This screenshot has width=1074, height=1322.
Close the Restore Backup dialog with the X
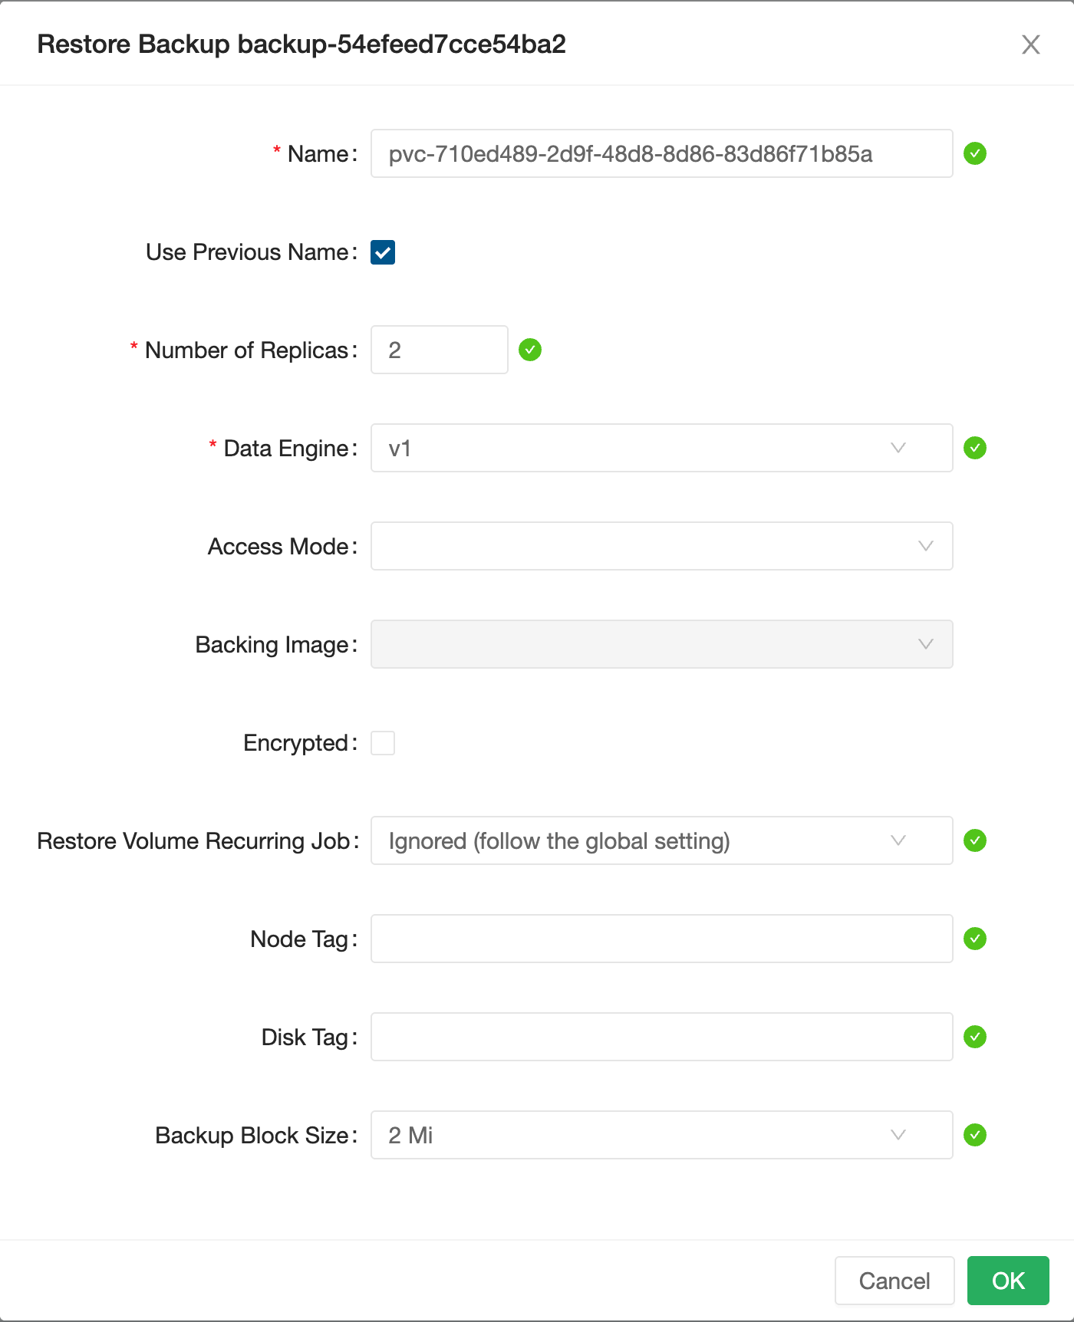point(1030,44)
